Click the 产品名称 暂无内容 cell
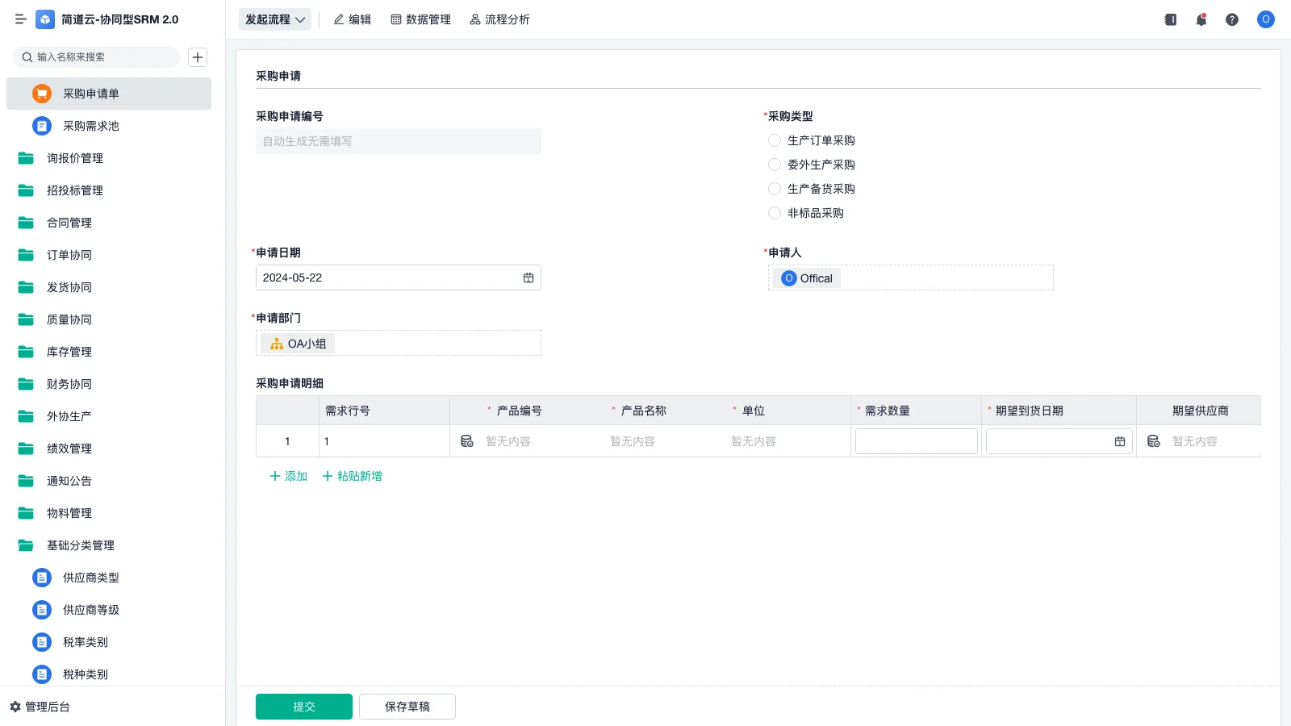The height and width of the screenshot is (726, 1291). (x=633, y=441)
